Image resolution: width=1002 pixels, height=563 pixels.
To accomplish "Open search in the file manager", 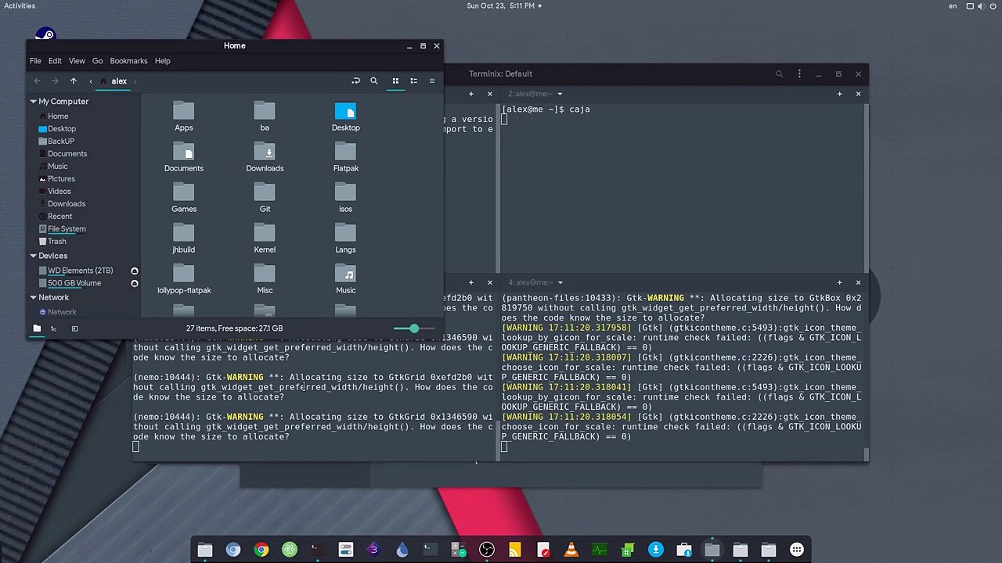I will pos(373,81).
